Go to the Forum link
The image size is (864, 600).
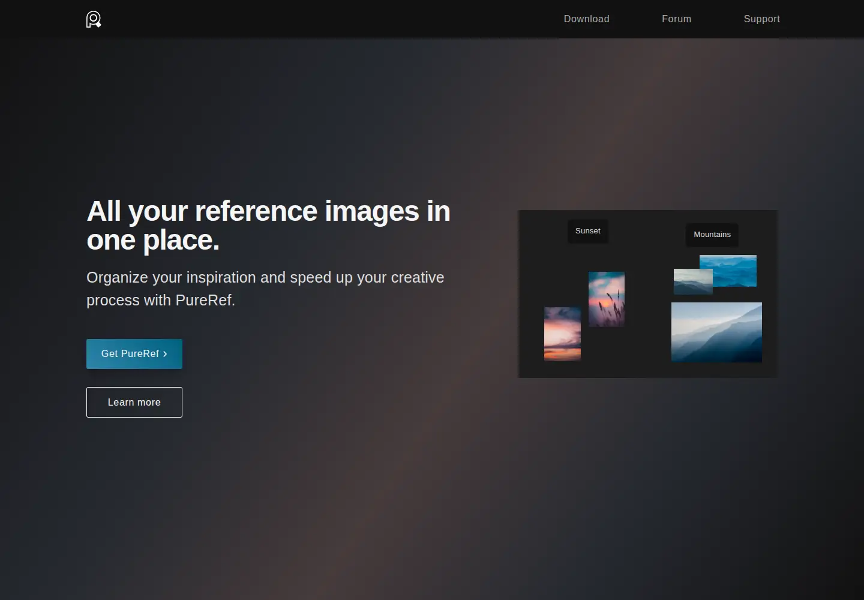(x=677, y=19)
